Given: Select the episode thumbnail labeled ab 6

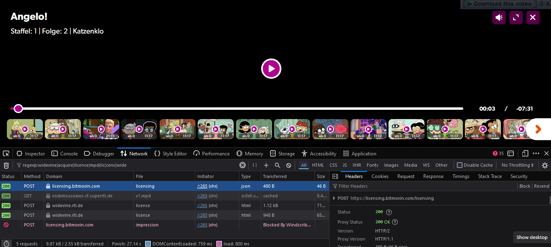Looking at the screenshot, I should 483,129.
